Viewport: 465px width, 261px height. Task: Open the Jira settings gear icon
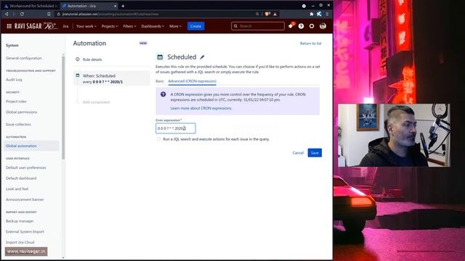pos(312,26)
